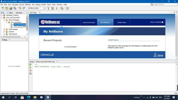178x100 pixels.
Task: Open Microsoft Edge from taskbar
Action: click(29, 97)
